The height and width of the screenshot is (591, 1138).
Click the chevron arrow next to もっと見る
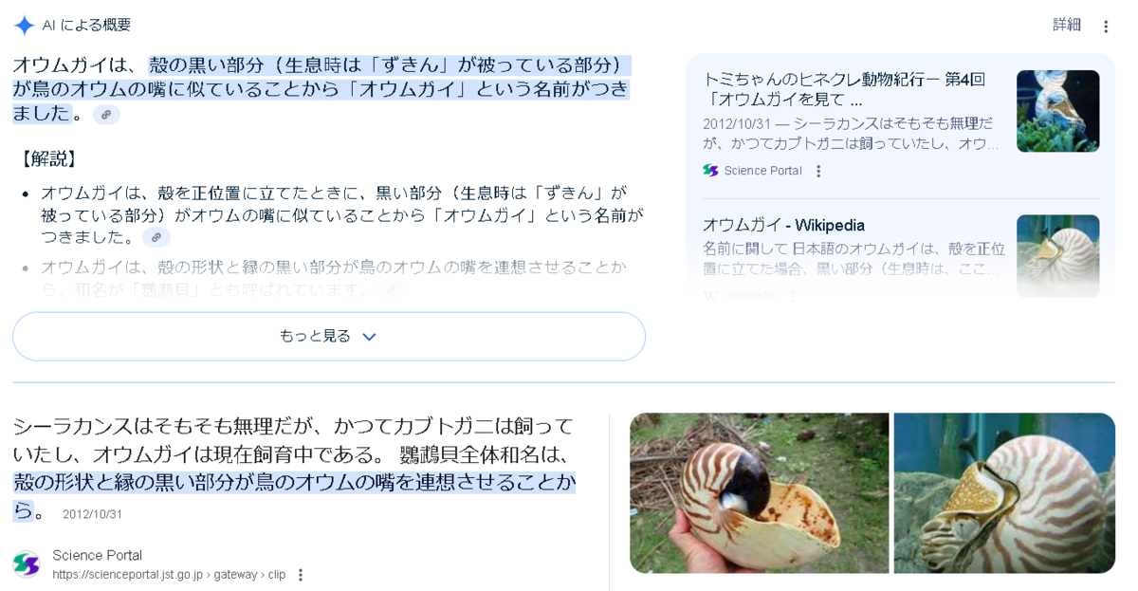click(x=370, y=337)
